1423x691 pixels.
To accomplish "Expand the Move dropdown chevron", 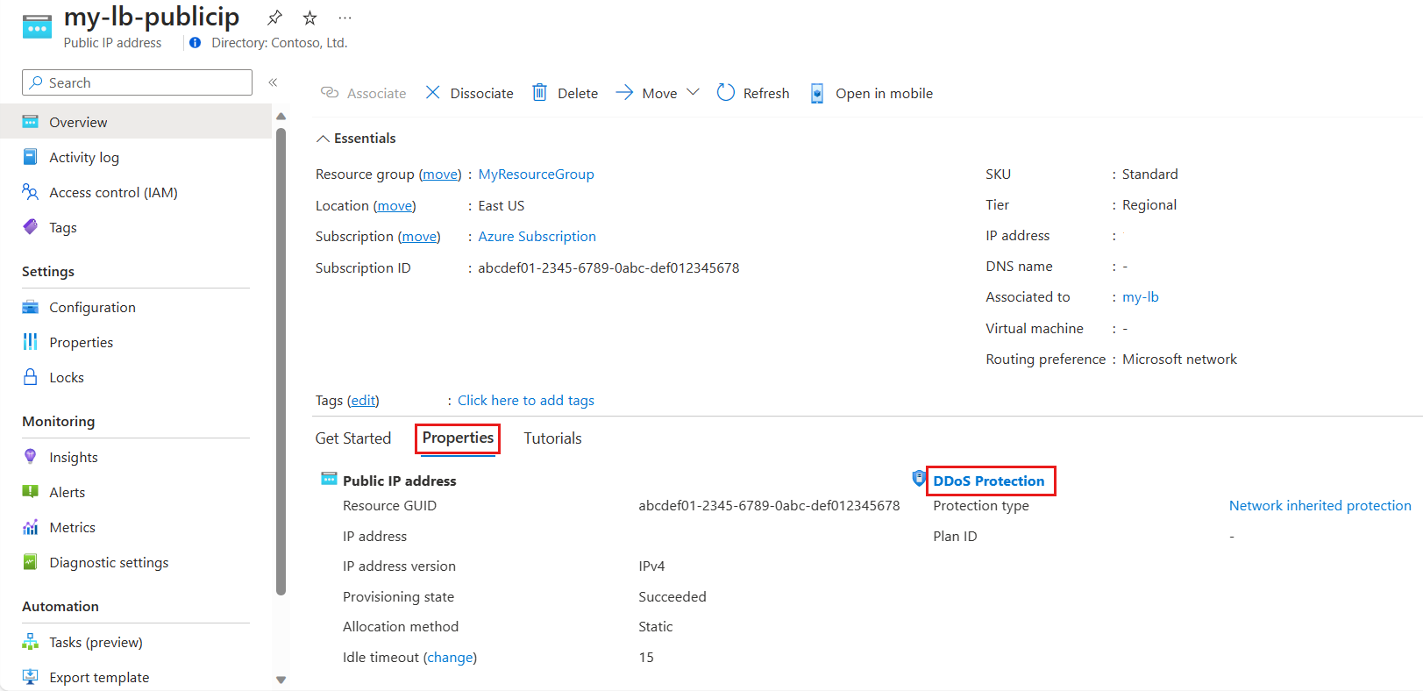I will [x=693, y=92].
